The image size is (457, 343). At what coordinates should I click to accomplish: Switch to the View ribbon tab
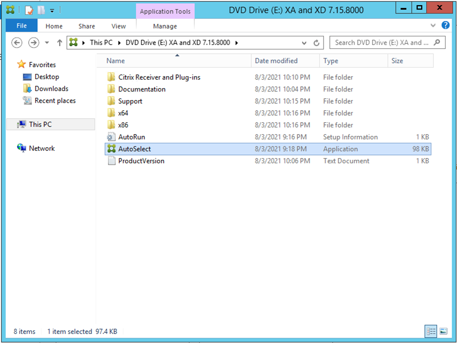point(119,26)
